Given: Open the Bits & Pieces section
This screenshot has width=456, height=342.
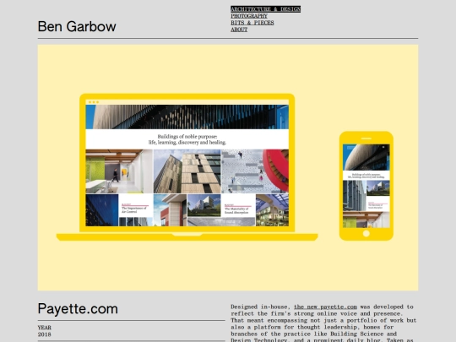Looking at the screenshot, I should 252,23.
